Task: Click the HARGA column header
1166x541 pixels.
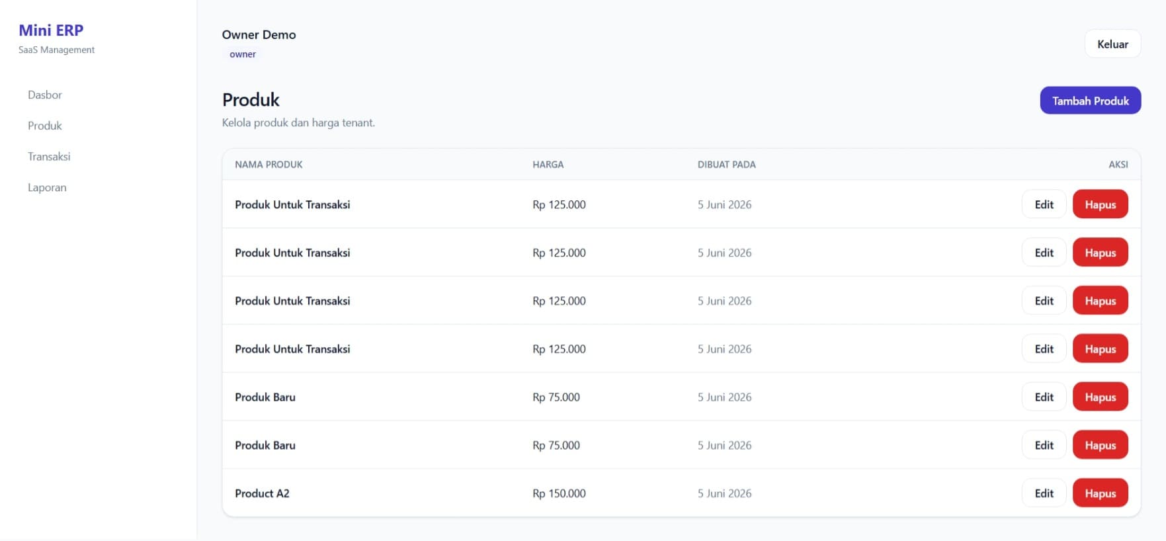Action: [548, 165]
